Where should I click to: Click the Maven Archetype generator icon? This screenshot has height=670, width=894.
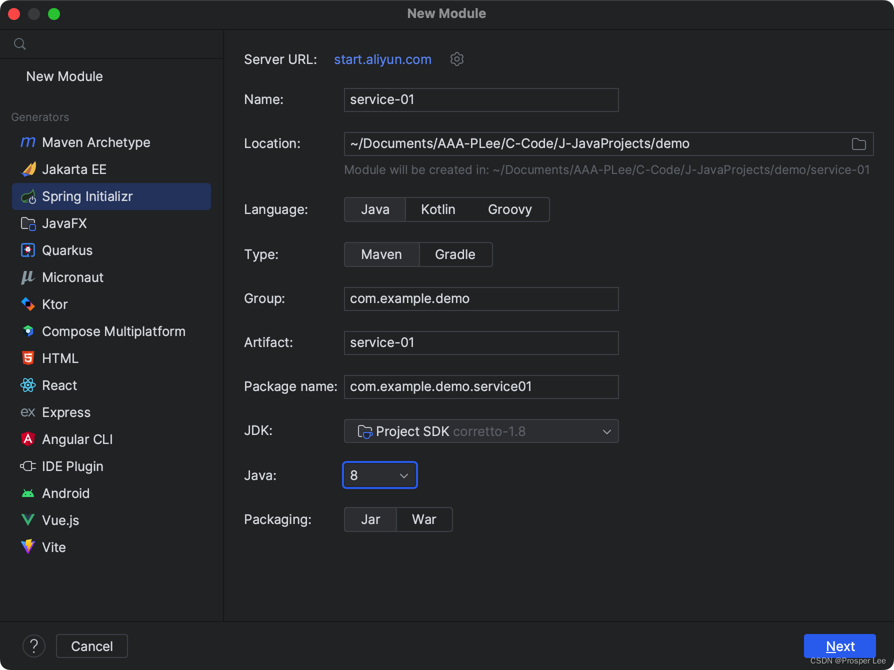tap(28, 142)
